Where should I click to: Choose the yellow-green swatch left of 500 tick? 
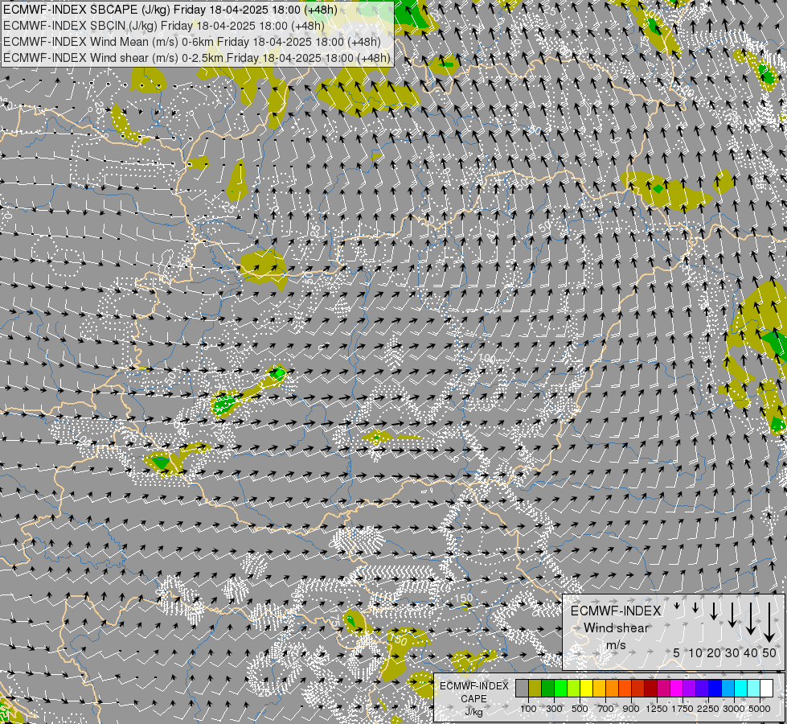[x=574, y=689]
